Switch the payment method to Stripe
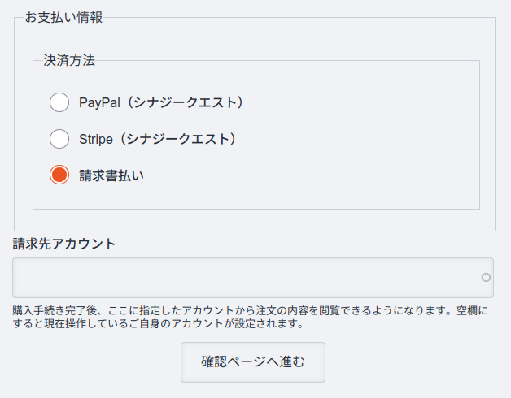Screen dimensions: 511x398 59,139
